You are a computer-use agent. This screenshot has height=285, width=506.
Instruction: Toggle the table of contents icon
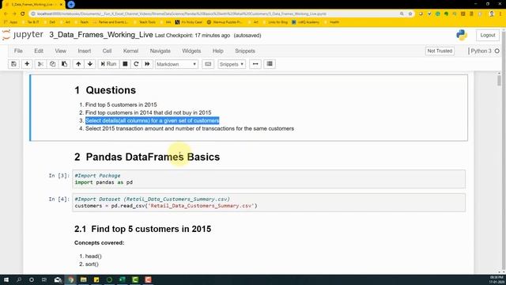pos(270,64)
